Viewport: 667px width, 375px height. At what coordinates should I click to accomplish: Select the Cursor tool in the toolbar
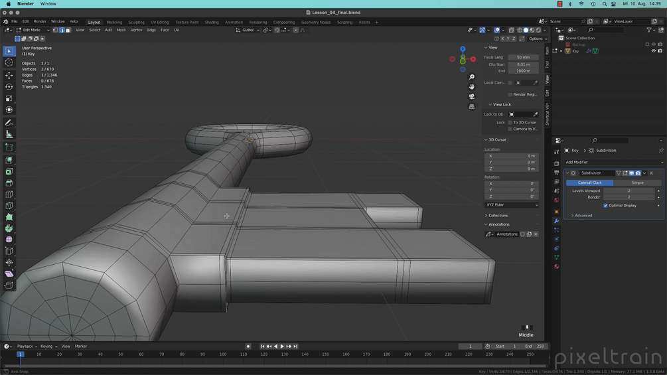coord(9,62)
